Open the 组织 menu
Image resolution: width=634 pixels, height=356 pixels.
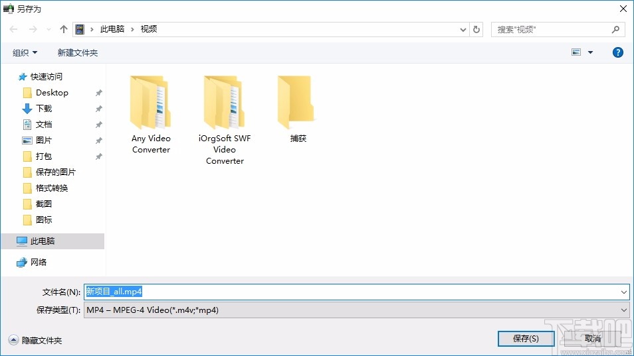[x=25, y=52]
